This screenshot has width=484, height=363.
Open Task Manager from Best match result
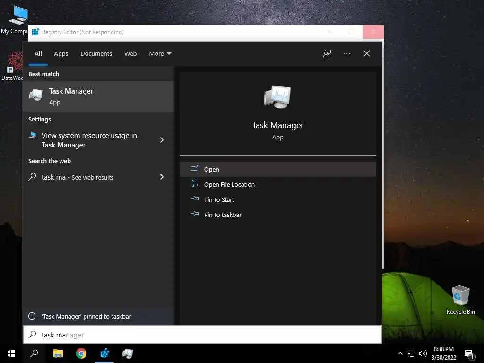tap(98, 96)
